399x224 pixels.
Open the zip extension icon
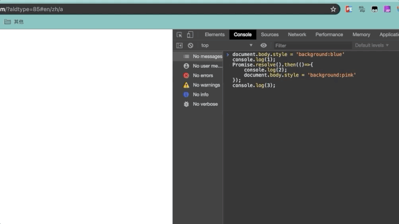pos(362,9)
